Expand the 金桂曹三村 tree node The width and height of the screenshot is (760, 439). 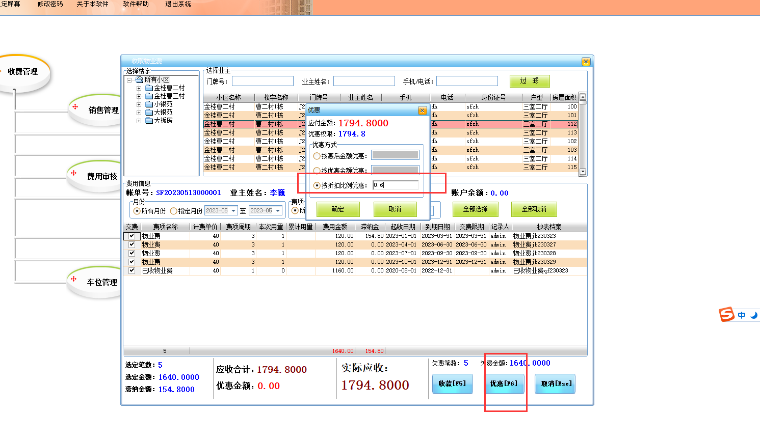(139, 96)
